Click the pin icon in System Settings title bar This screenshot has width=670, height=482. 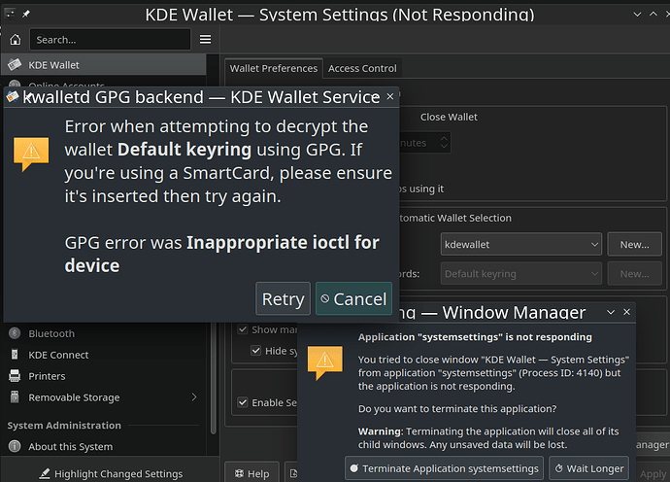pos(26,14)
